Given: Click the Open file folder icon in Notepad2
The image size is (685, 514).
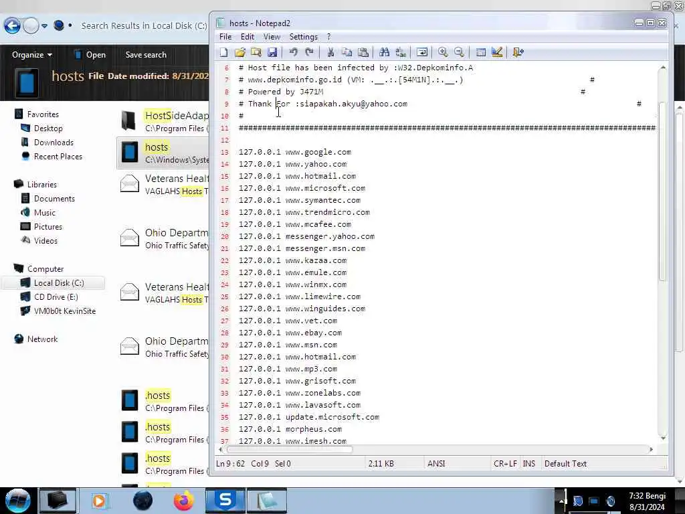Looking at the screenshot, I should 240,52.
